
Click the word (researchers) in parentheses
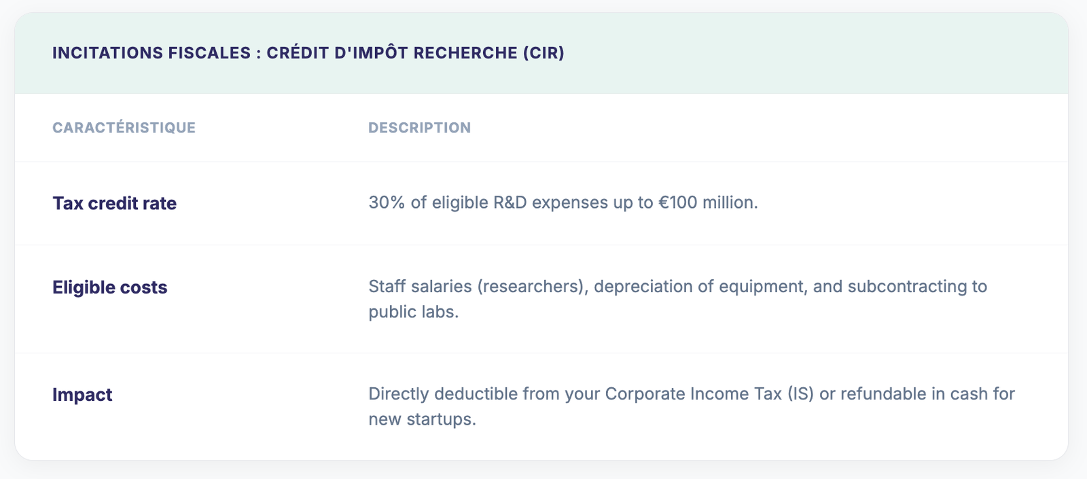point(532,287)
